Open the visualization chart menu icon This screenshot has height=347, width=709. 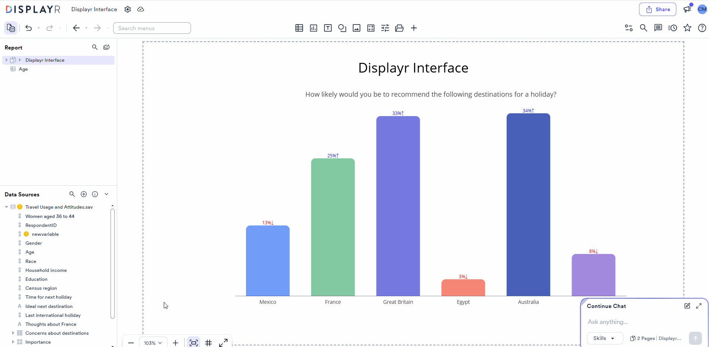pos(314,28)
